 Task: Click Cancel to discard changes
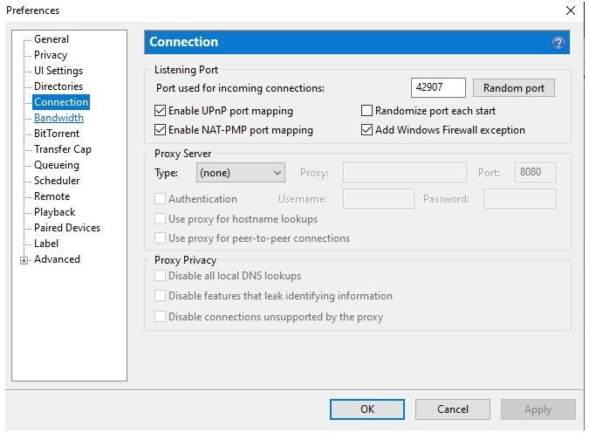click(x=453, y=409)
